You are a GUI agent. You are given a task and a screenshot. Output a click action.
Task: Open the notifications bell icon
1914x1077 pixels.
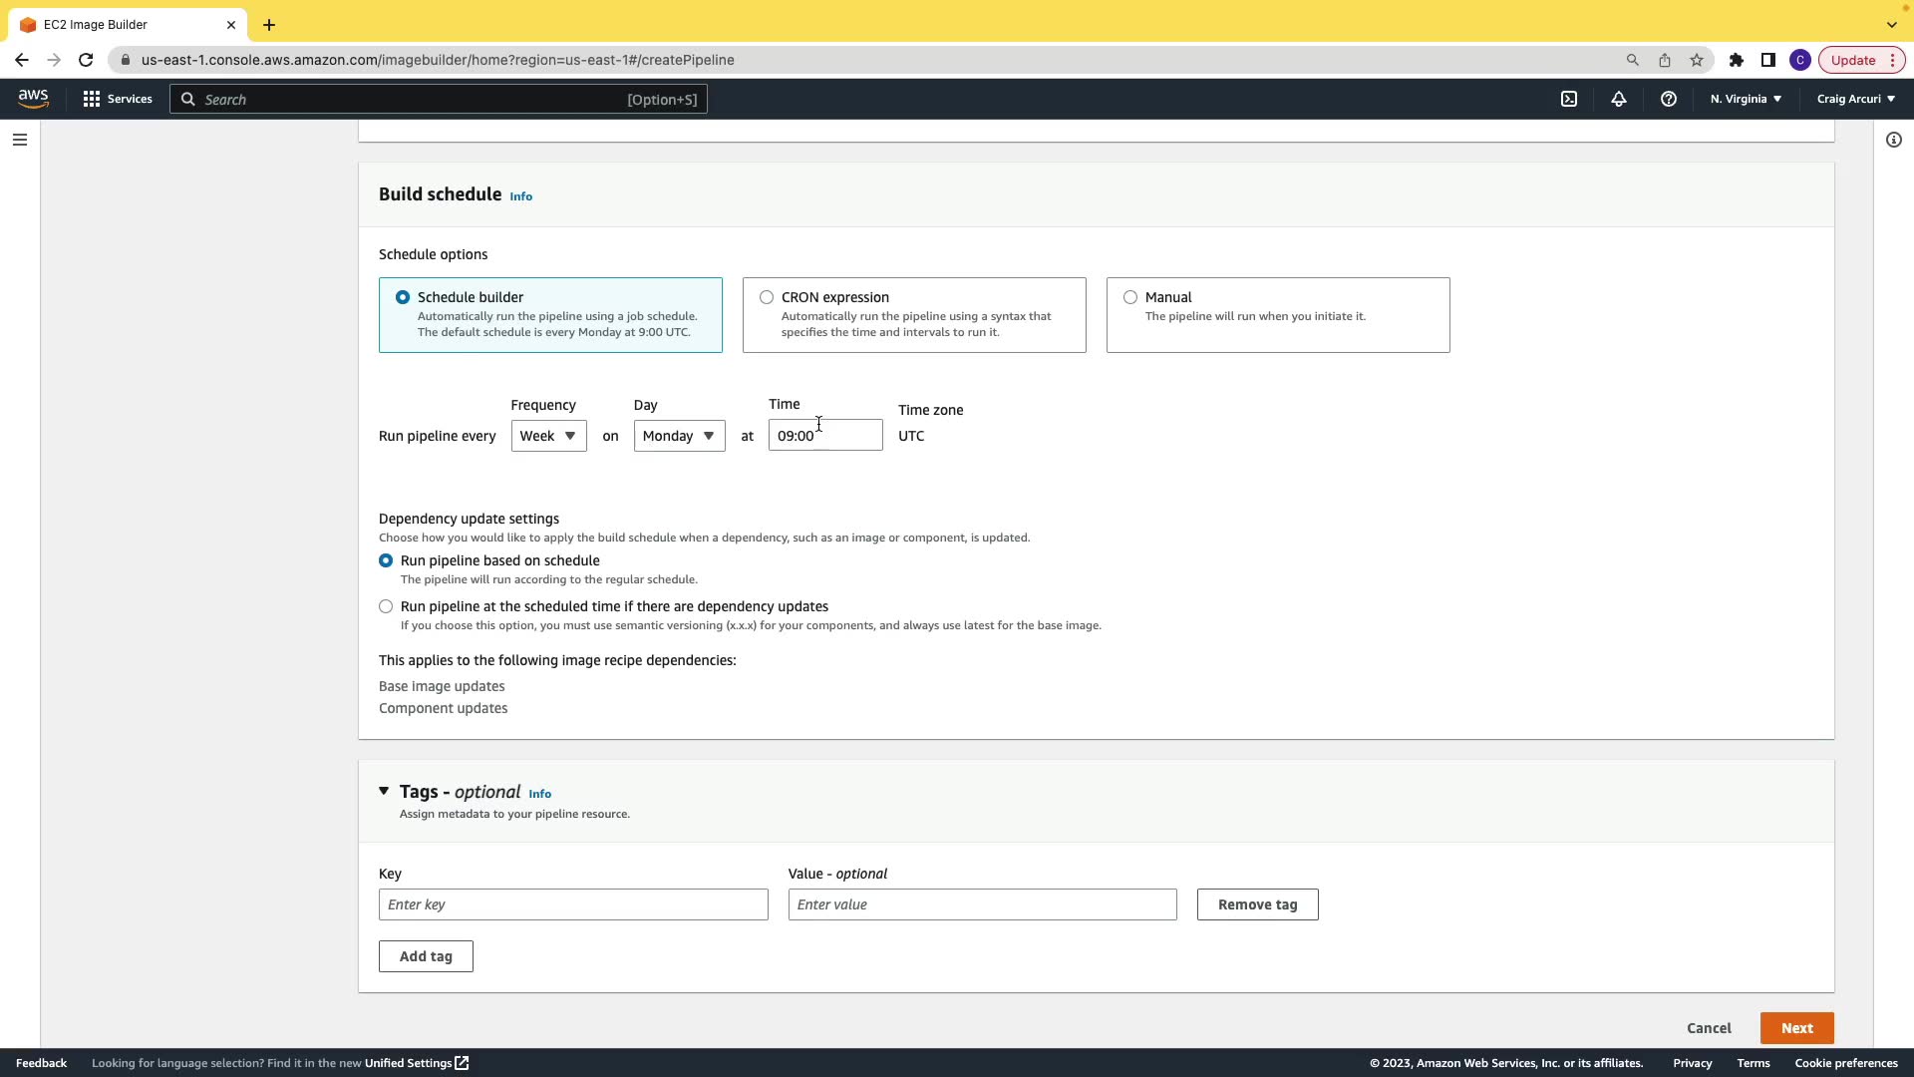pyautogui.click(x=1619, y=99)
